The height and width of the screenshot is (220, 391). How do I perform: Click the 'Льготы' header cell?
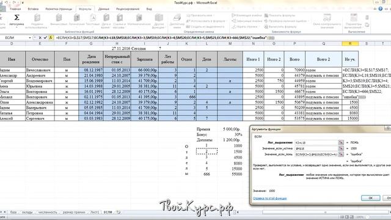[230, 59]
